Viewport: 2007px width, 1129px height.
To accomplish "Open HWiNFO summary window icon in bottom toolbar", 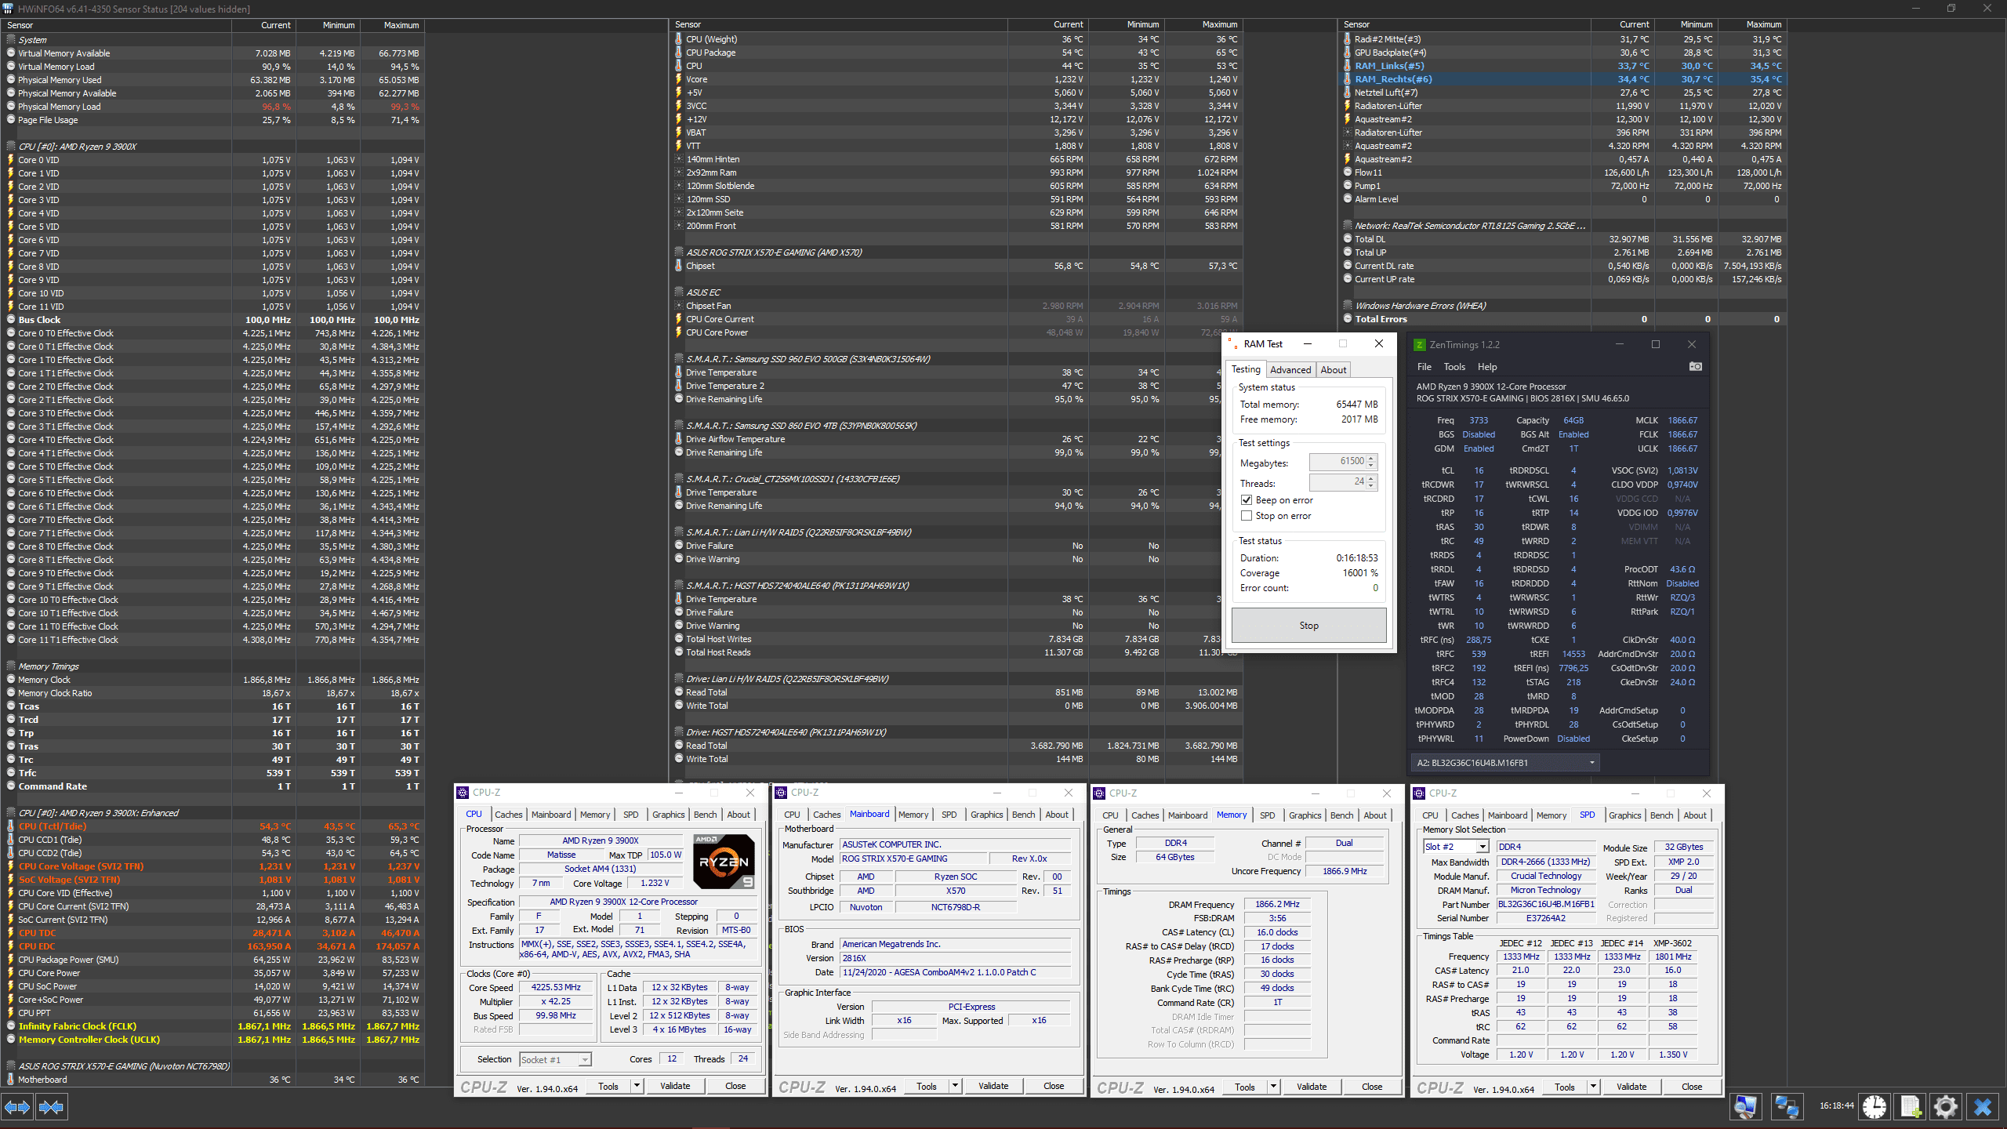I will click(1745, 1106).
